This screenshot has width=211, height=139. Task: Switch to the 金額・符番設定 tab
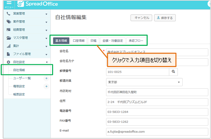113,41
